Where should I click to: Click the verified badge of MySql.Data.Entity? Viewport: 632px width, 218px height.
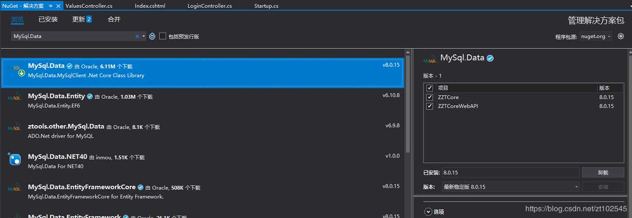(90, 96)
